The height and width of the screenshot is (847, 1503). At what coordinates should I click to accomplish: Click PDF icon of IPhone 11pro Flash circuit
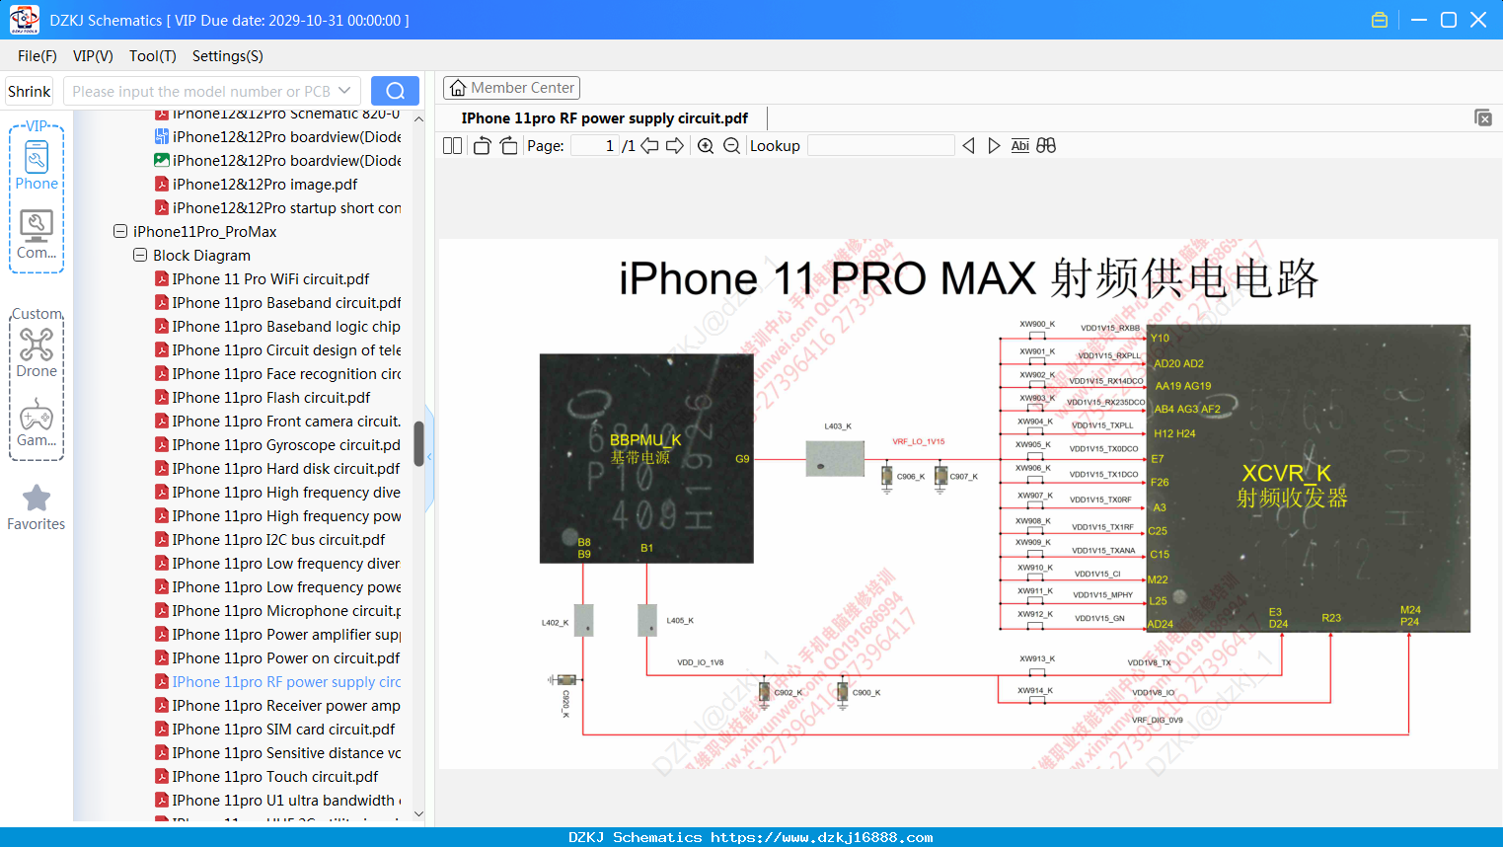162,398
